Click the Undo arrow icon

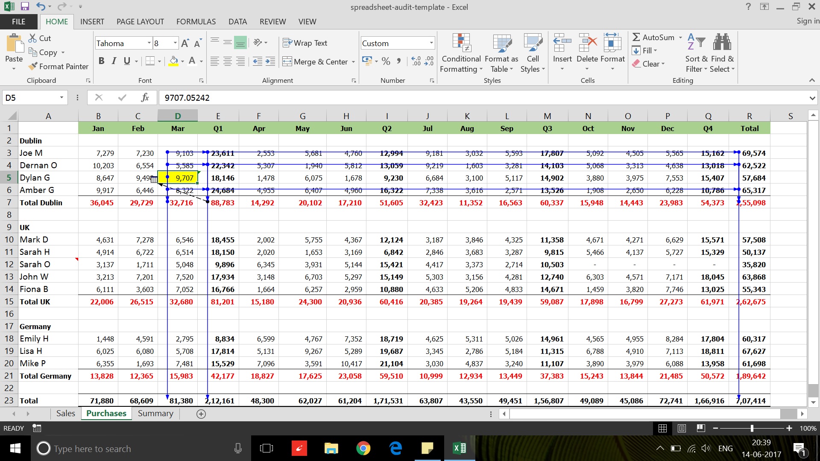41,6
